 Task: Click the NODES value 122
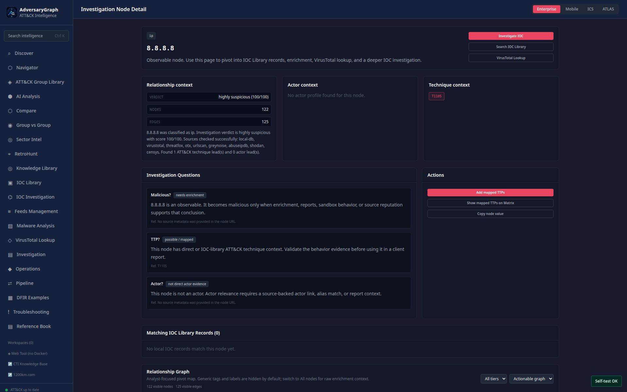point(265,109)
